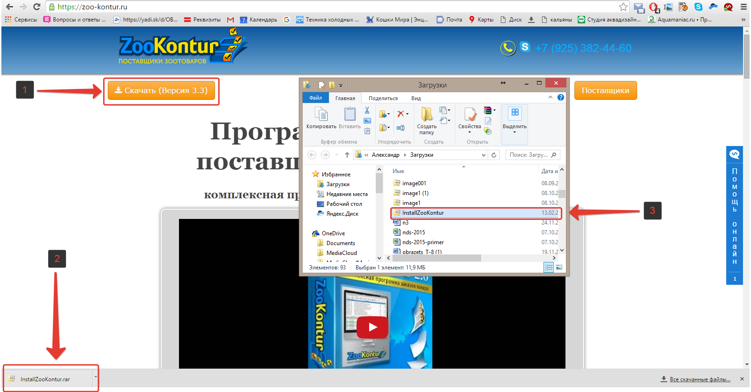Select Яндекс.Диск in navigation pane
Viewport: 751px width, 392px height.
(x=338, y=214)
